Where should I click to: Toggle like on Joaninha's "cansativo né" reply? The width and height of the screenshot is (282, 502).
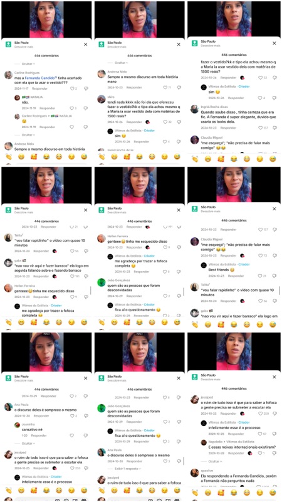71,435
